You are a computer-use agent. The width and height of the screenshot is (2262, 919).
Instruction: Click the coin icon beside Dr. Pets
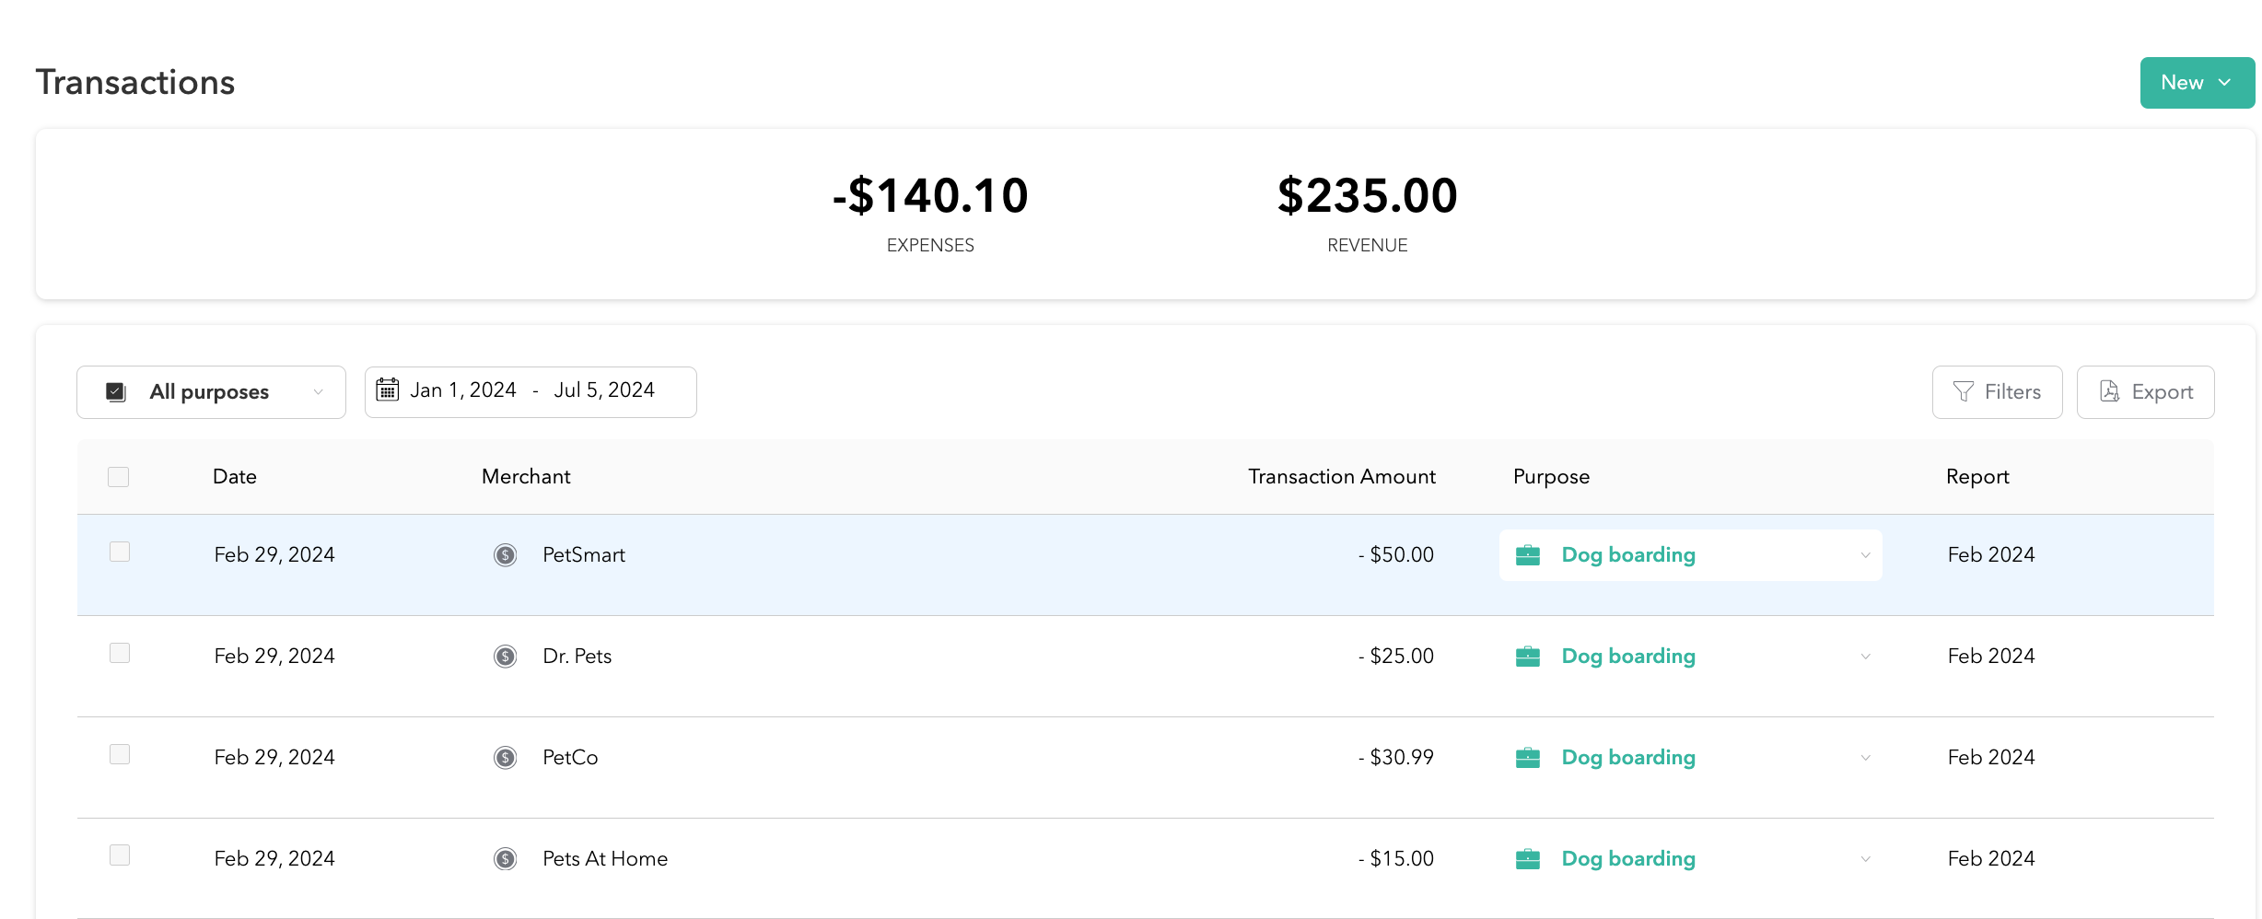point(505,657)
